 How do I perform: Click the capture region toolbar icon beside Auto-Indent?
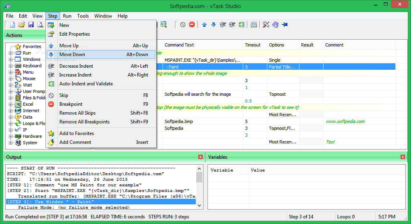[254, 24]
